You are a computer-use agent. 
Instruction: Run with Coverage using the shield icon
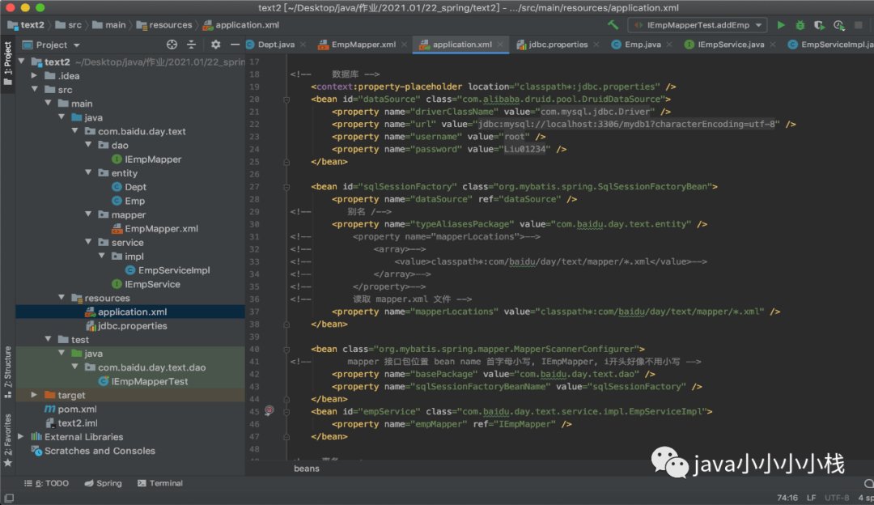820,25
